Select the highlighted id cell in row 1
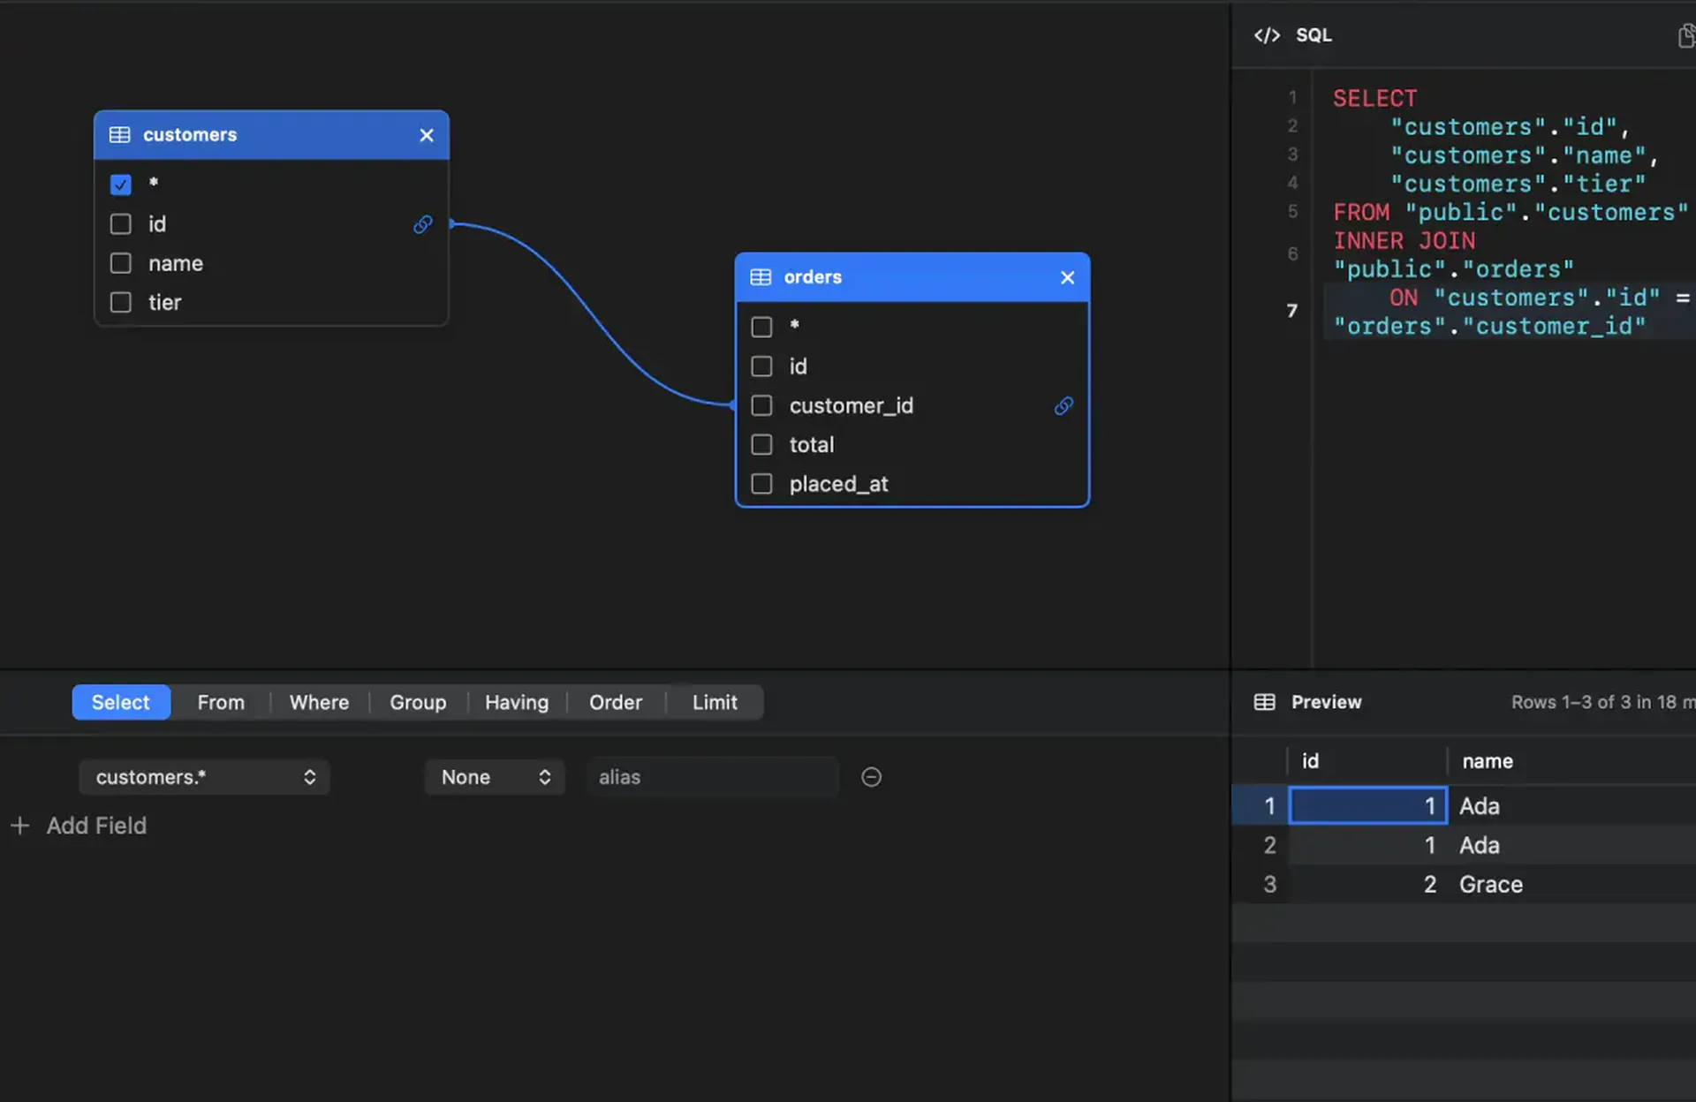 [x=1367, y=805]
